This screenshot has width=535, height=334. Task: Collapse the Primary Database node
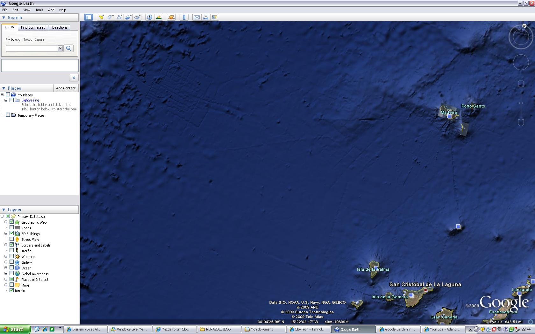click(2, 216)
